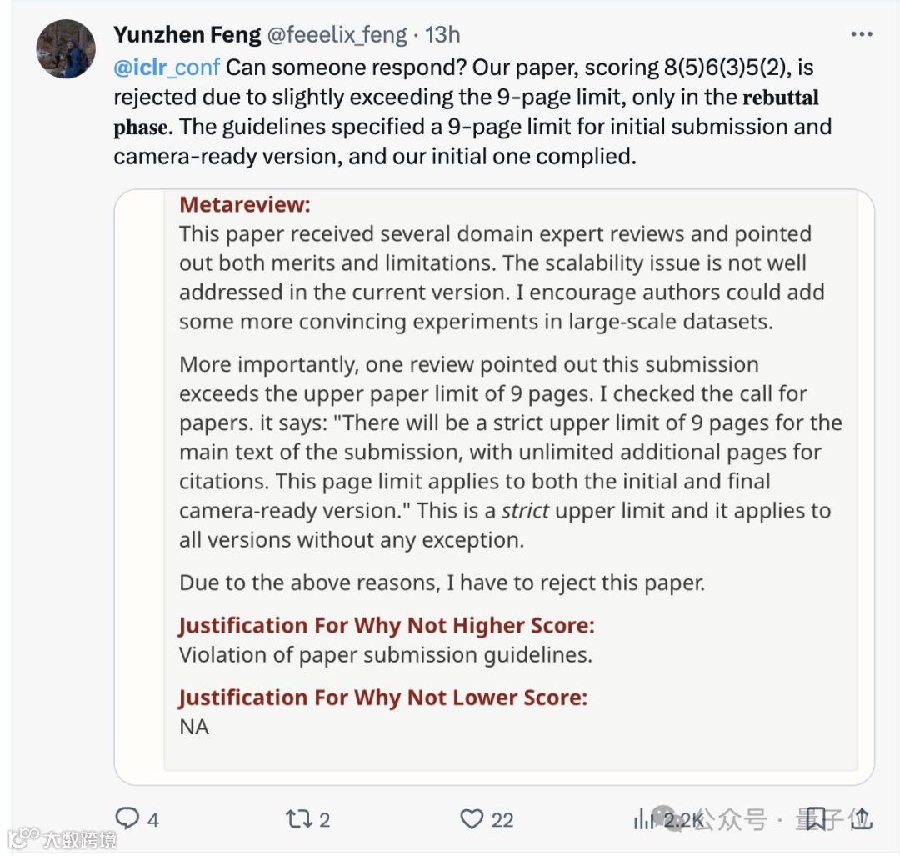The image size is (900, 856).
Task: Repost the tweet with retweet arrows icon
Action: pos(297,818)
